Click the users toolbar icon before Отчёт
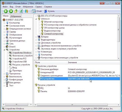Screen dimensions: 122x112 pyautogui.click(x=26, y=11)
